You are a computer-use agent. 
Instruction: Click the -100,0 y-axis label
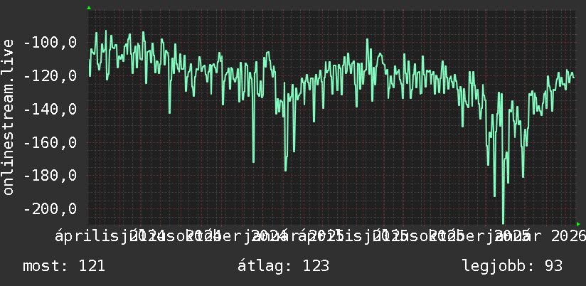click(50, 42)
